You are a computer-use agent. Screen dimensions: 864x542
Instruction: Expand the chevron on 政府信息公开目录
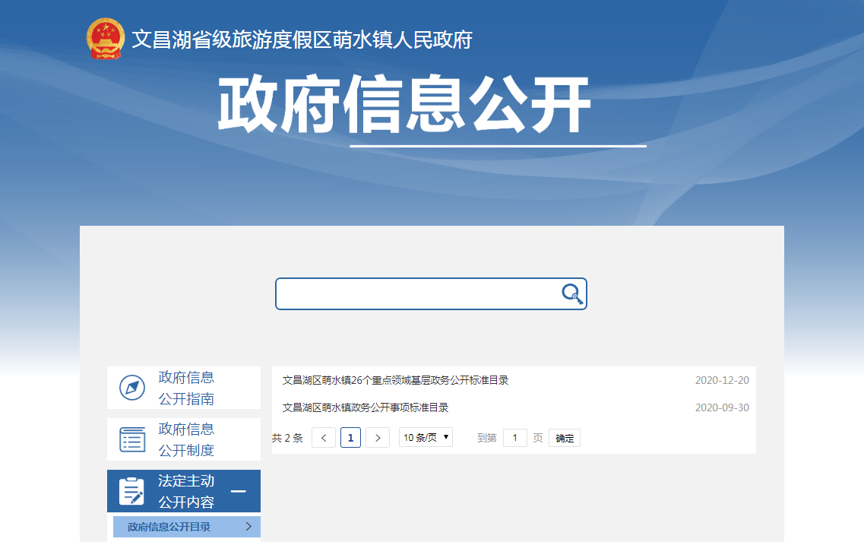pos(248,527)
